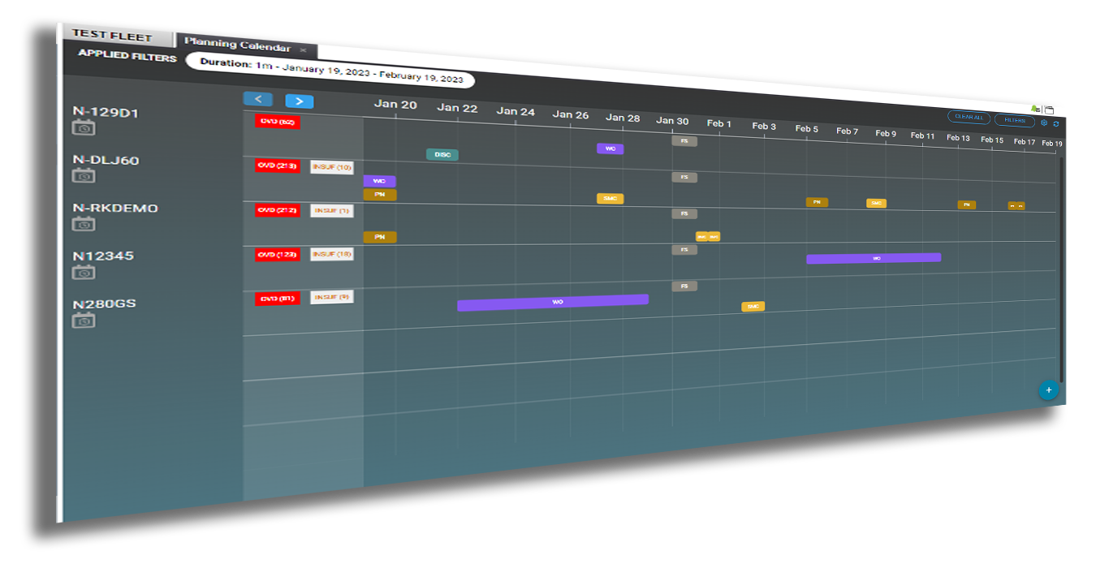
Task: Open the teal DISC event on N-129D1
Action: 442,154
